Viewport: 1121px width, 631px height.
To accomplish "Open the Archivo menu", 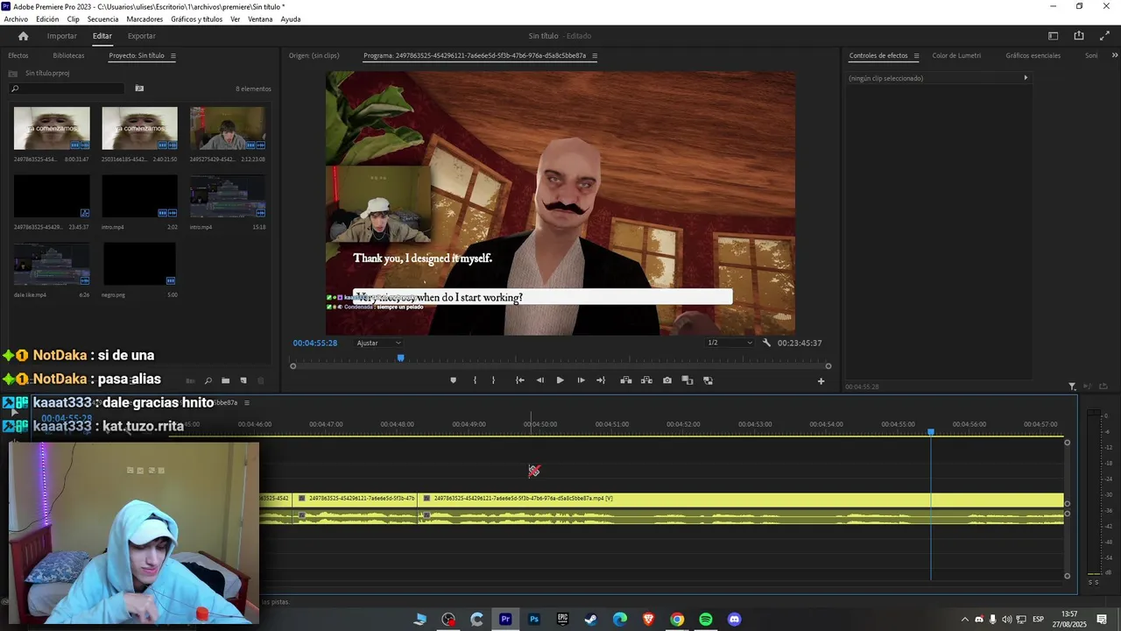I will pyautogui.click(x=16, y=19).
